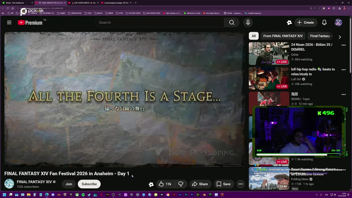Open a new browser tab with plus
This screenshot has width=352, height=198.
[136, 3]
